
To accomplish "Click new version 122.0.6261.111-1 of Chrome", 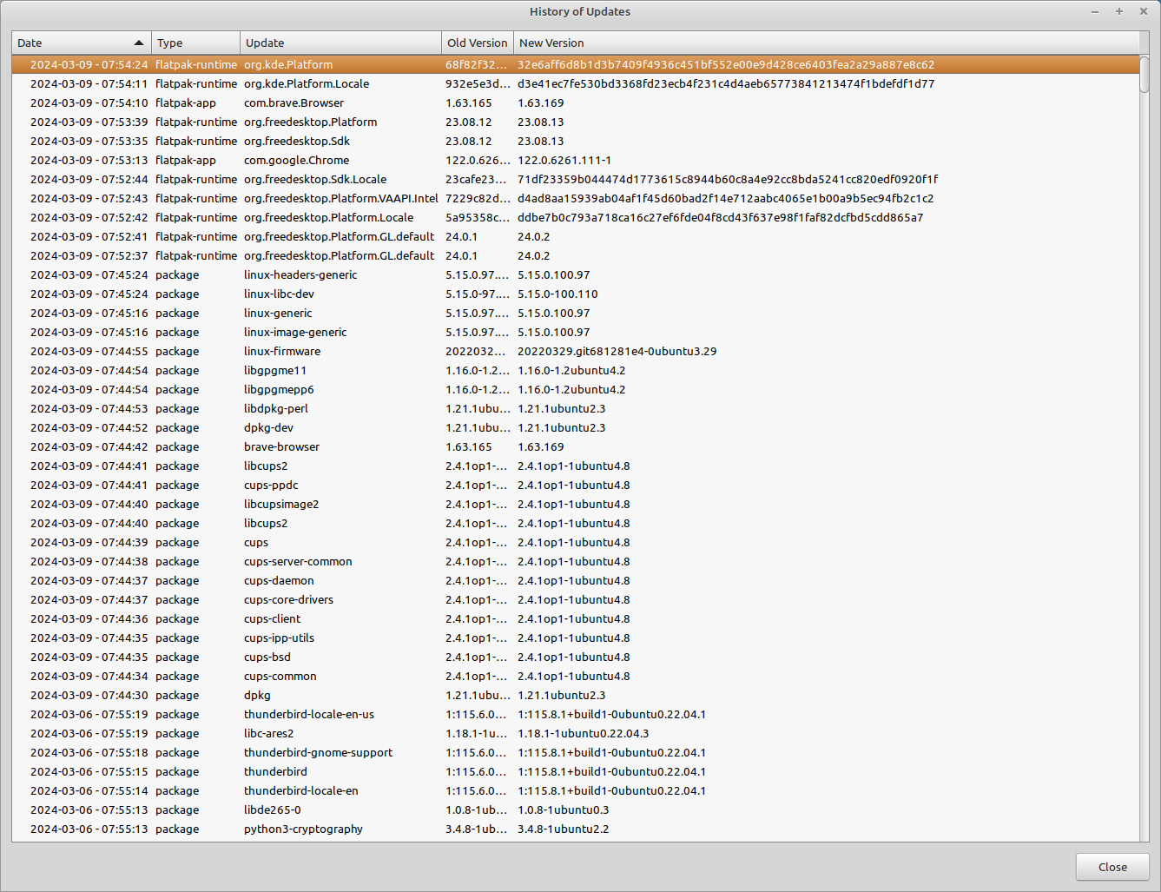I will click(x=564, y=160).
